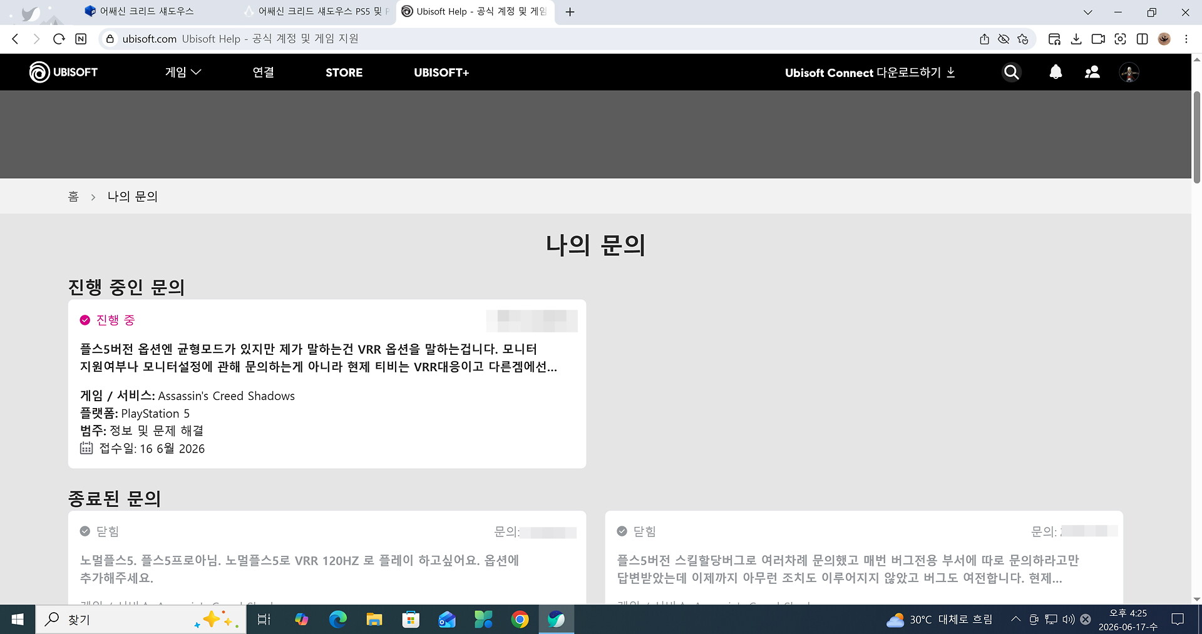The height and width of the screenshot is (634, 1202).
Task: Click the 나의 문의 breadcrumb item
Action: [132, 197]
